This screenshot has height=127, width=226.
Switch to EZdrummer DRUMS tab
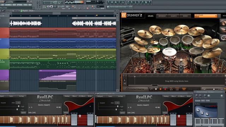point(151,16)
